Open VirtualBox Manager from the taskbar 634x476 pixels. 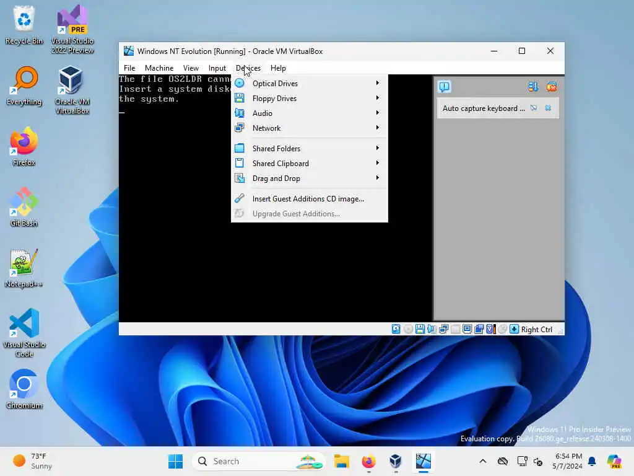point(396,461)
